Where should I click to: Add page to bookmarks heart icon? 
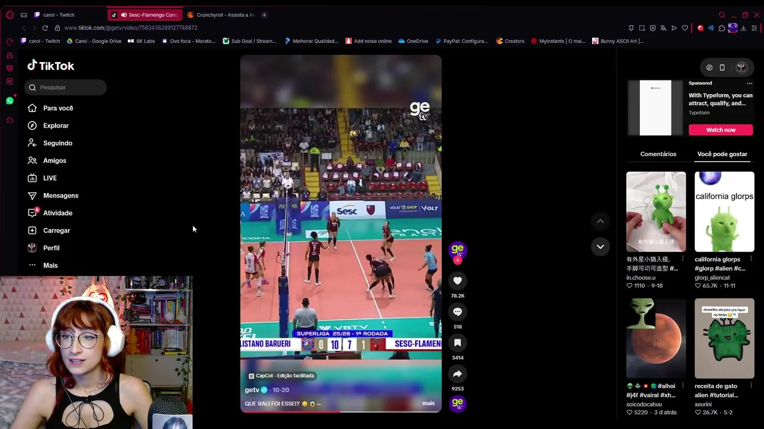coord(685,28)
